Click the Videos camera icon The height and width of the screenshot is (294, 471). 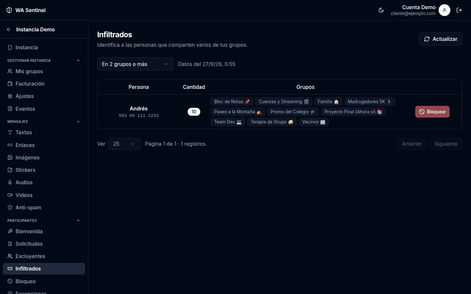pyautogui.click(x=10, y=195)
